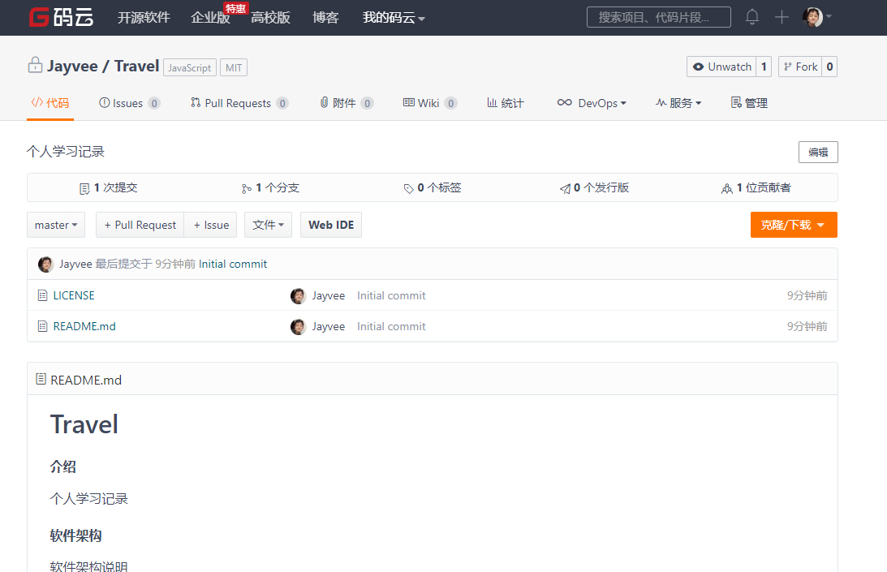Click the 编辑 description button
This screenshot has width=887, height=572.
[818, 153]
